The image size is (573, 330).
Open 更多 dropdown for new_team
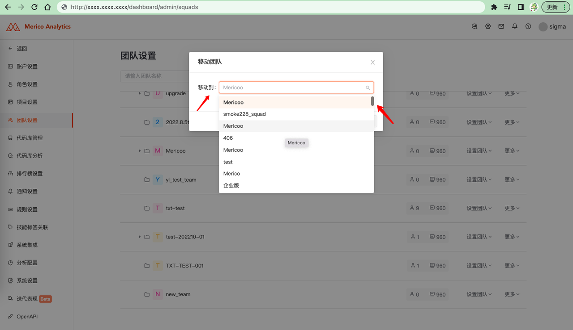tap(512, 294)
